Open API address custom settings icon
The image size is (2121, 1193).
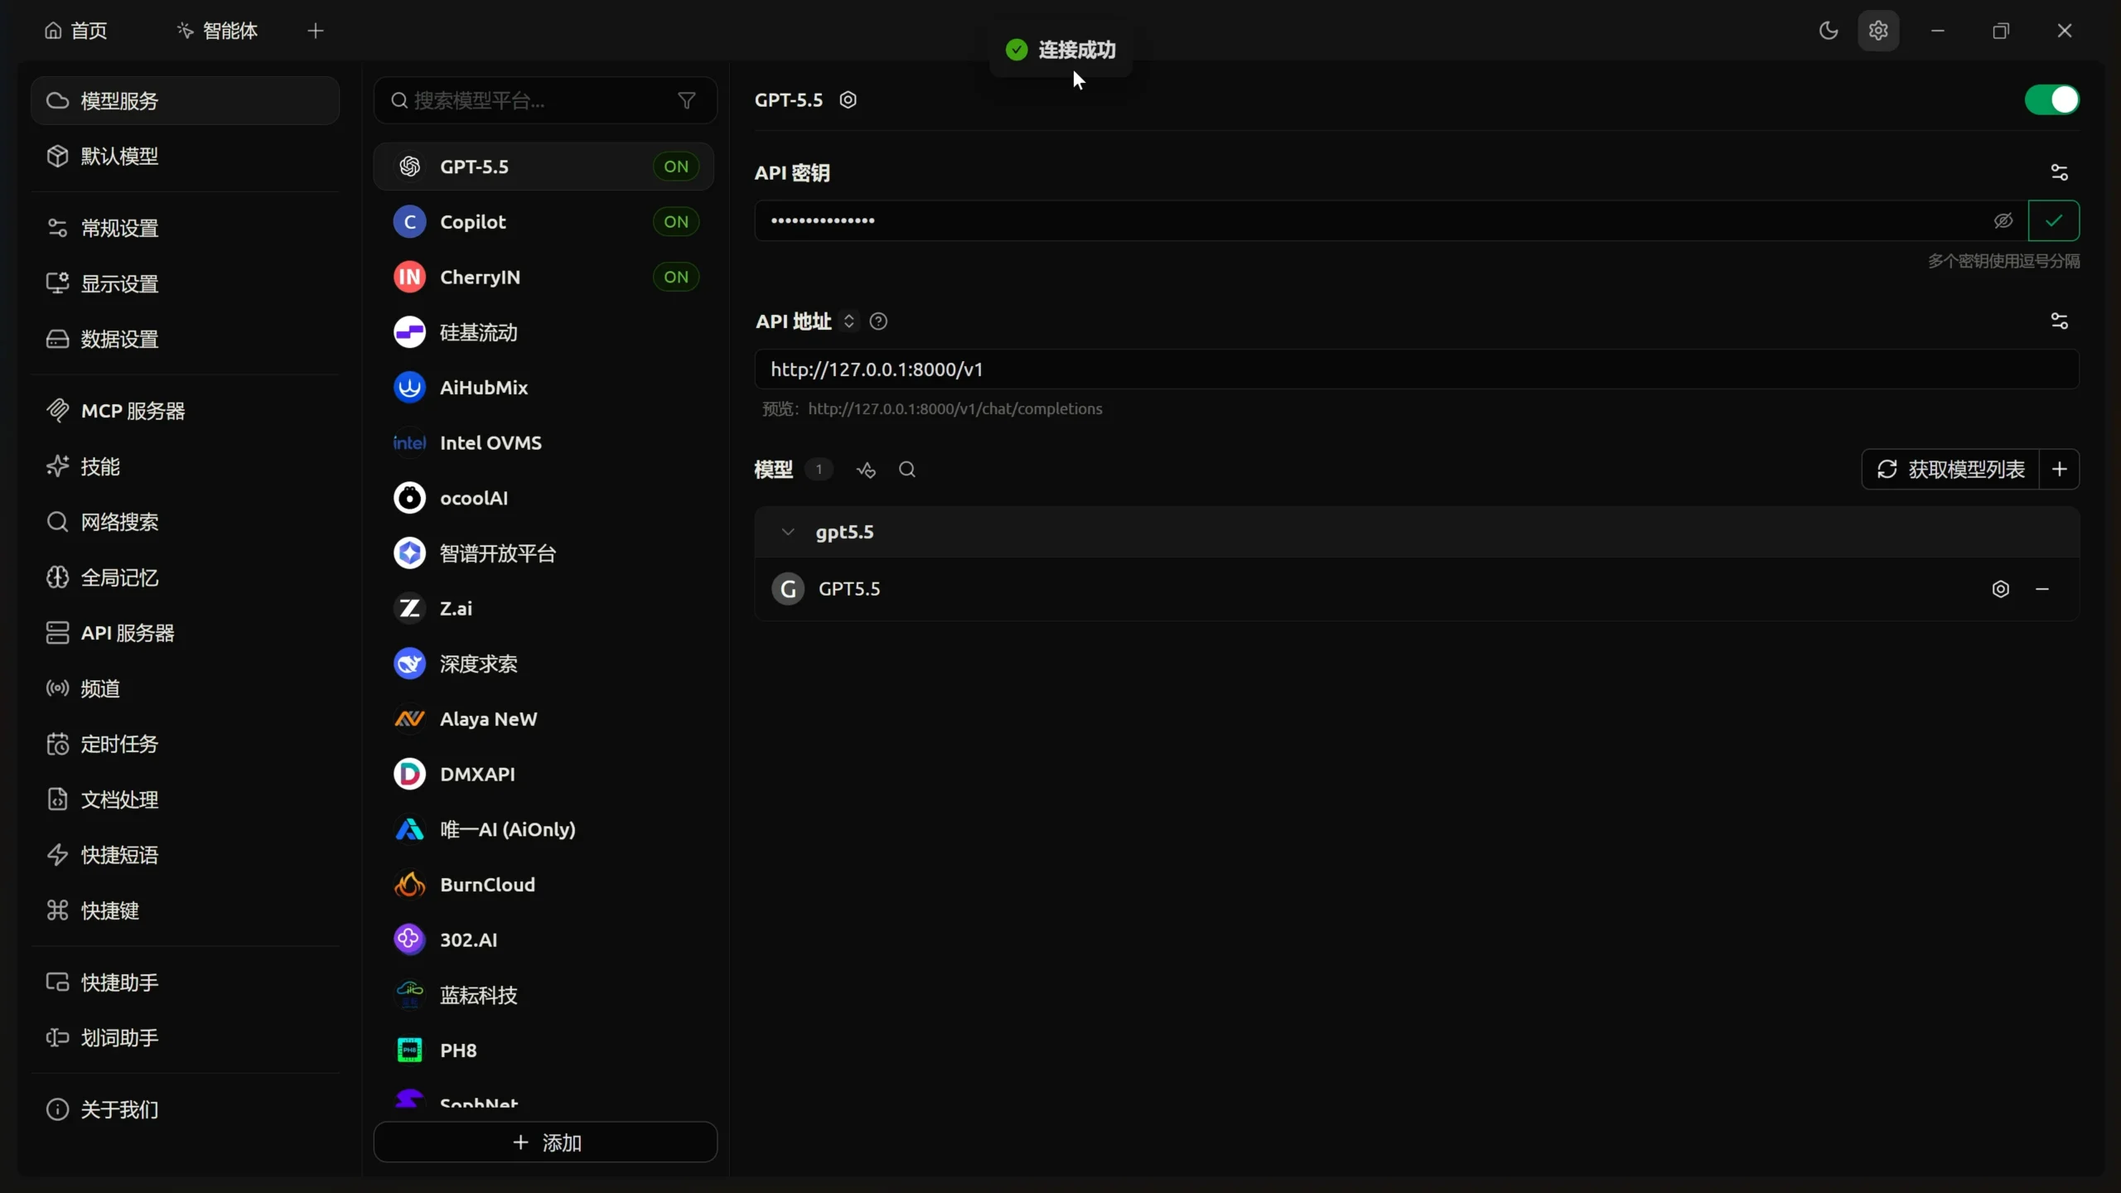[2059, 321]
